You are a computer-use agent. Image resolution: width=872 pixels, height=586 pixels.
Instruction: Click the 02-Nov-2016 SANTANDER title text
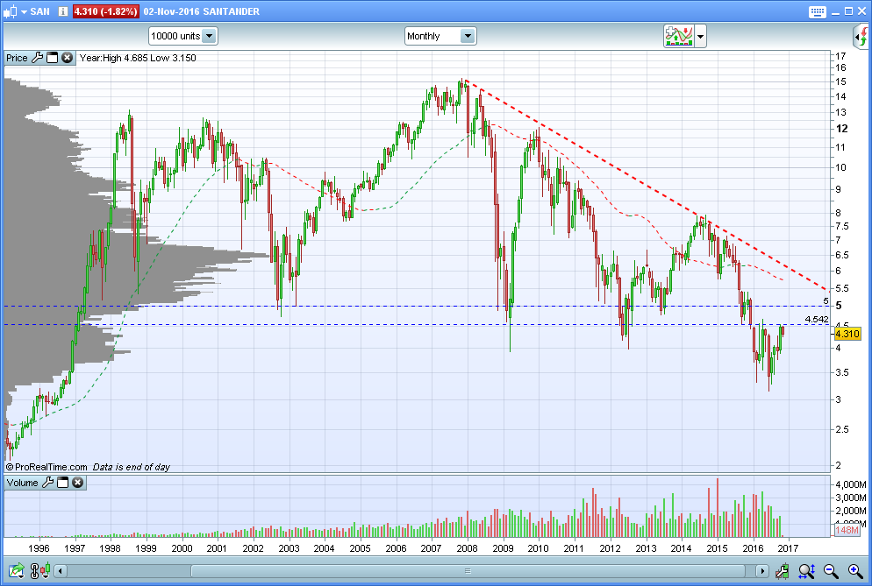(201, 11)
